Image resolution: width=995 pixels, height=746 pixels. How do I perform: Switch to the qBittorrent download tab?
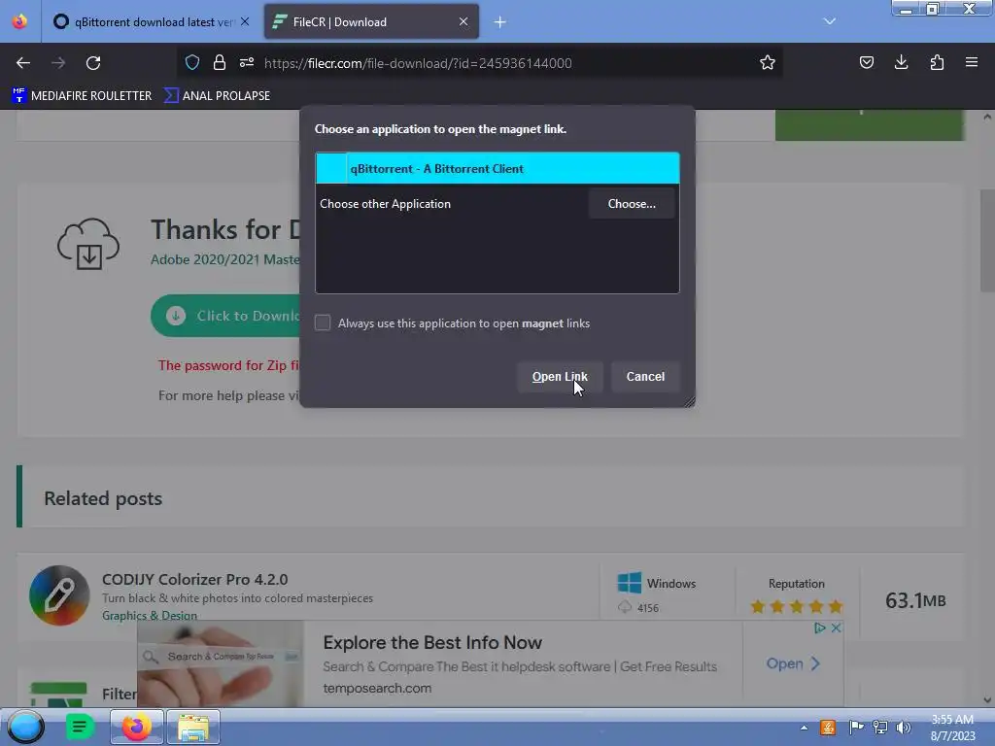point(151,22)
